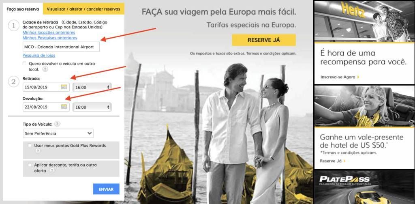The image size is (415, 204).
Task: Open the pickup time 16:00 dropdown
Action: click(x=92, y=87)
